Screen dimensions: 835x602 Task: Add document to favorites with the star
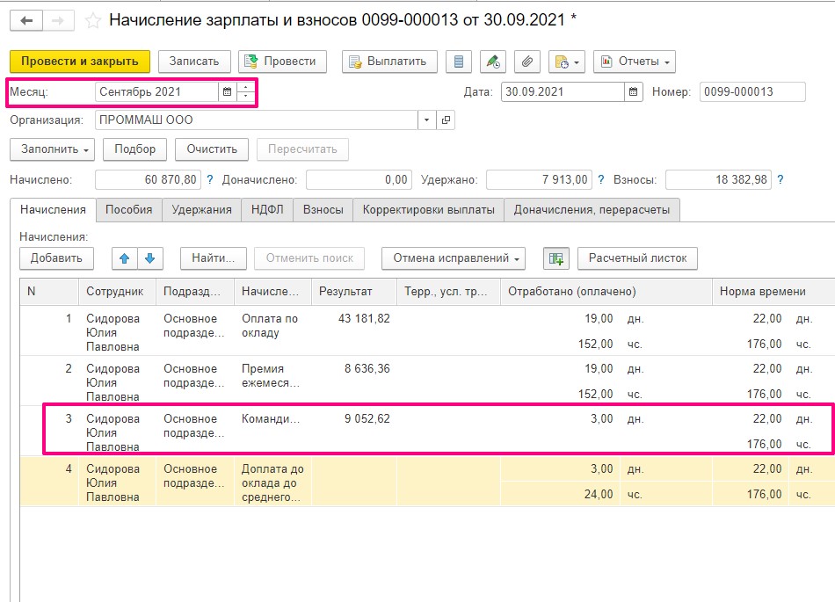pos(92,21)
